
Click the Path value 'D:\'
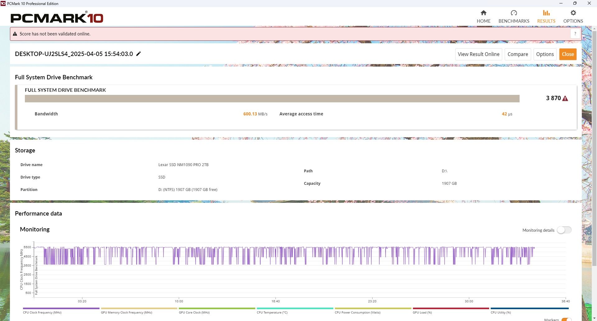pyautogui.click(x=444, y=171)
